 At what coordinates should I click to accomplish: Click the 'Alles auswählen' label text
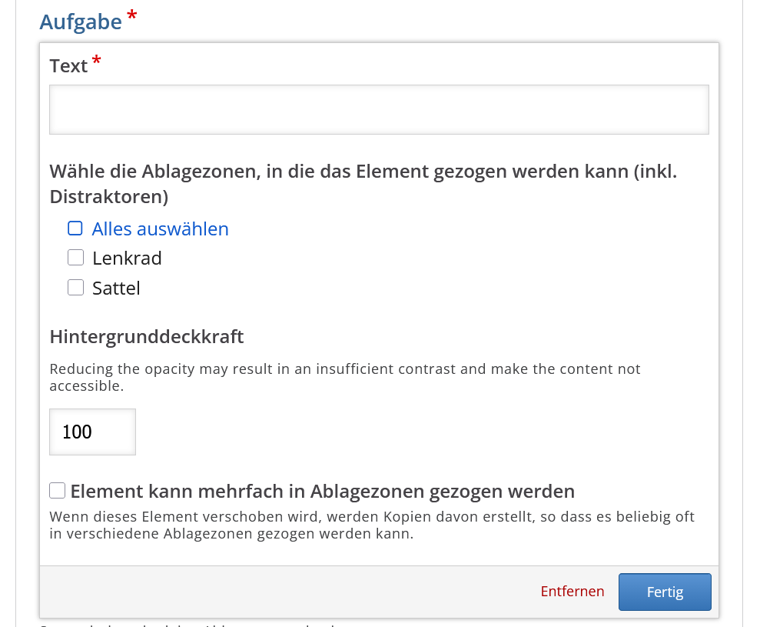[x=160, y=228]
